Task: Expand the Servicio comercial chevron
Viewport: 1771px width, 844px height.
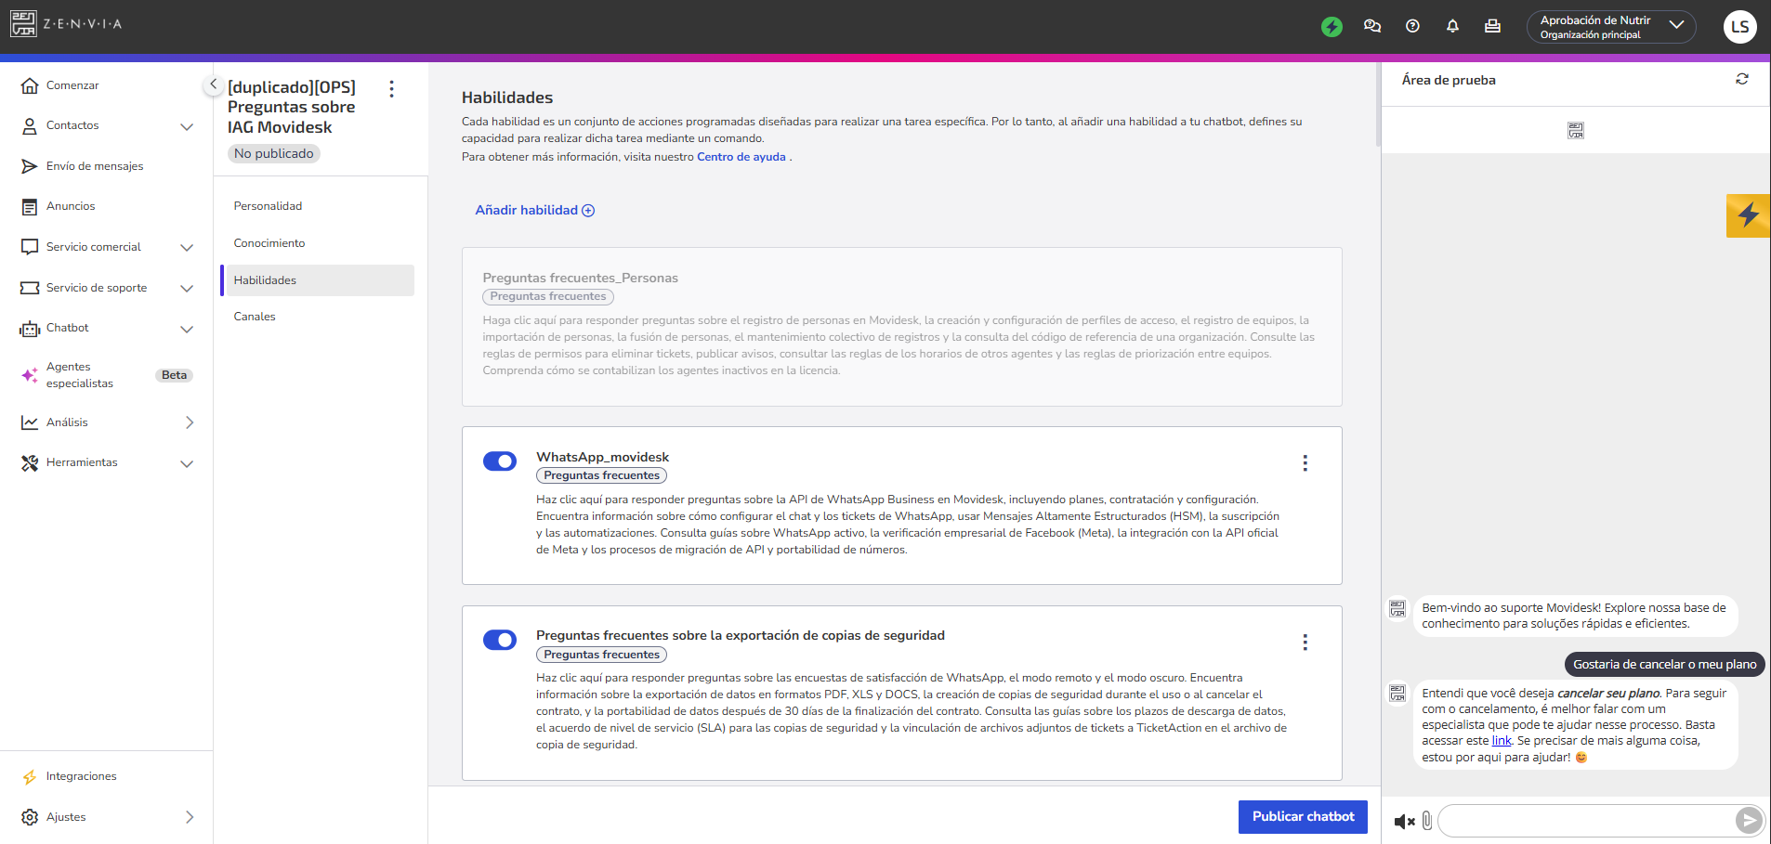Action: tap(187, 247)
